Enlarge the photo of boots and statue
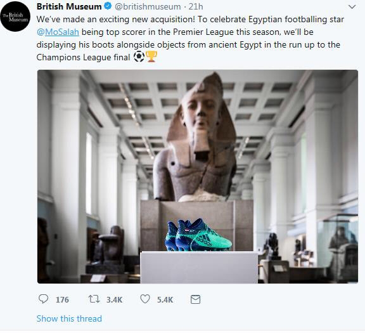Viewport: 365px width, 333px height. click(198, 176)
